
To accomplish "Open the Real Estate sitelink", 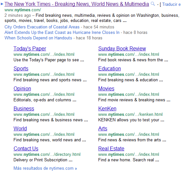I will tap(111, 148).
